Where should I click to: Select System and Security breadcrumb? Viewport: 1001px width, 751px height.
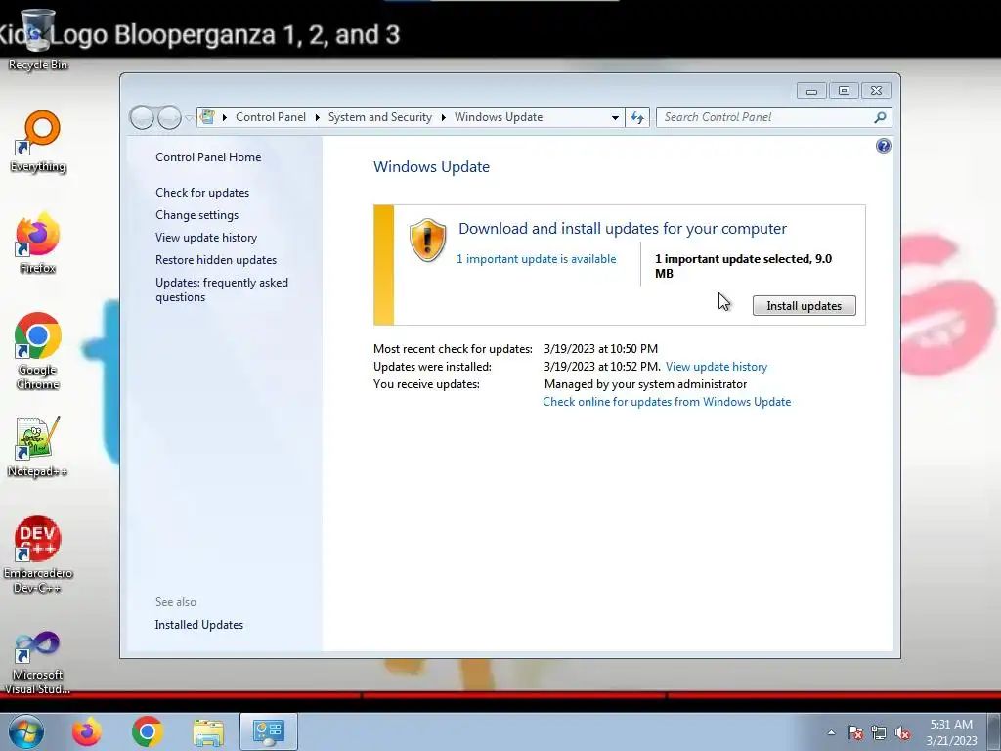380,117
